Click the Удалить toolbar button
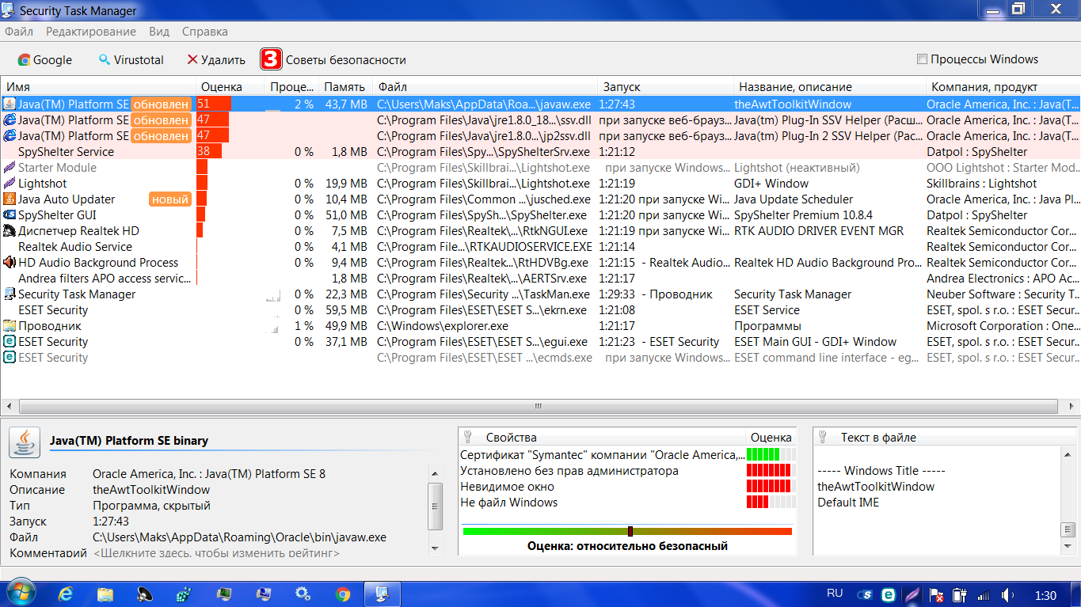Image resolution: width=1081 pixels, height=607 pixels. point(216,59)
